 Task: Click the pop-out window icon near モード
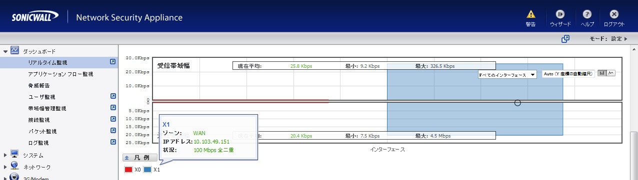click(565, 38)
